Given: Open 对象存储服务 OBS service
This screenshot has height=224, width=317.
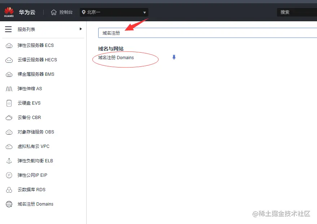Looking at the screenshot, I should (36, 132).
